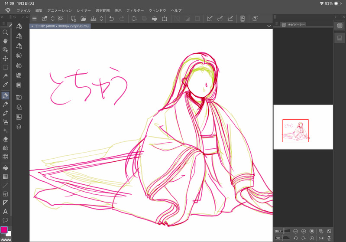The width and height of the screenshot is (346, 242).
Task: Open the Layers palette icon
Action: (x=19, y=127)
